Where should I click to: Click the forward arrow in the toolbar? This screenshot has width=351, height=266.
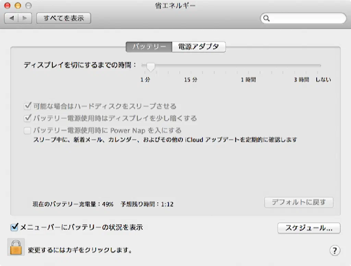pos(25,18)
